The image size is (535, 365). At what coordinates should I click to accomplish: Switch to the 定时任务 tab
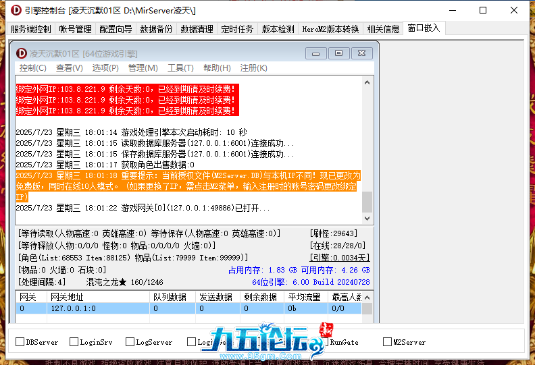click(237, 29)
